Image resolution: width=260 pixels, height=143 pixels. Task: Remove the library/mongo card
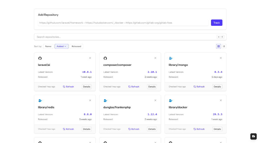click(221, 58)
